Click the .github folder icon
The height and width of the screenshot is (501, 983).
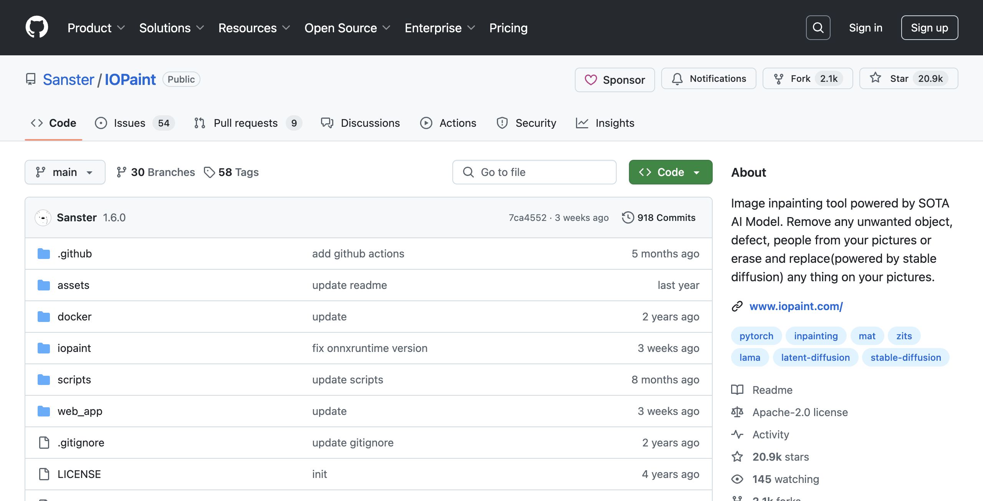44,254
